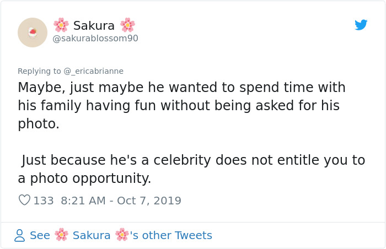Click the blossom emoji after the header name Sakura
Image resolution: width=386 pixels, height=249 pixels.
[x=128, y=25]
